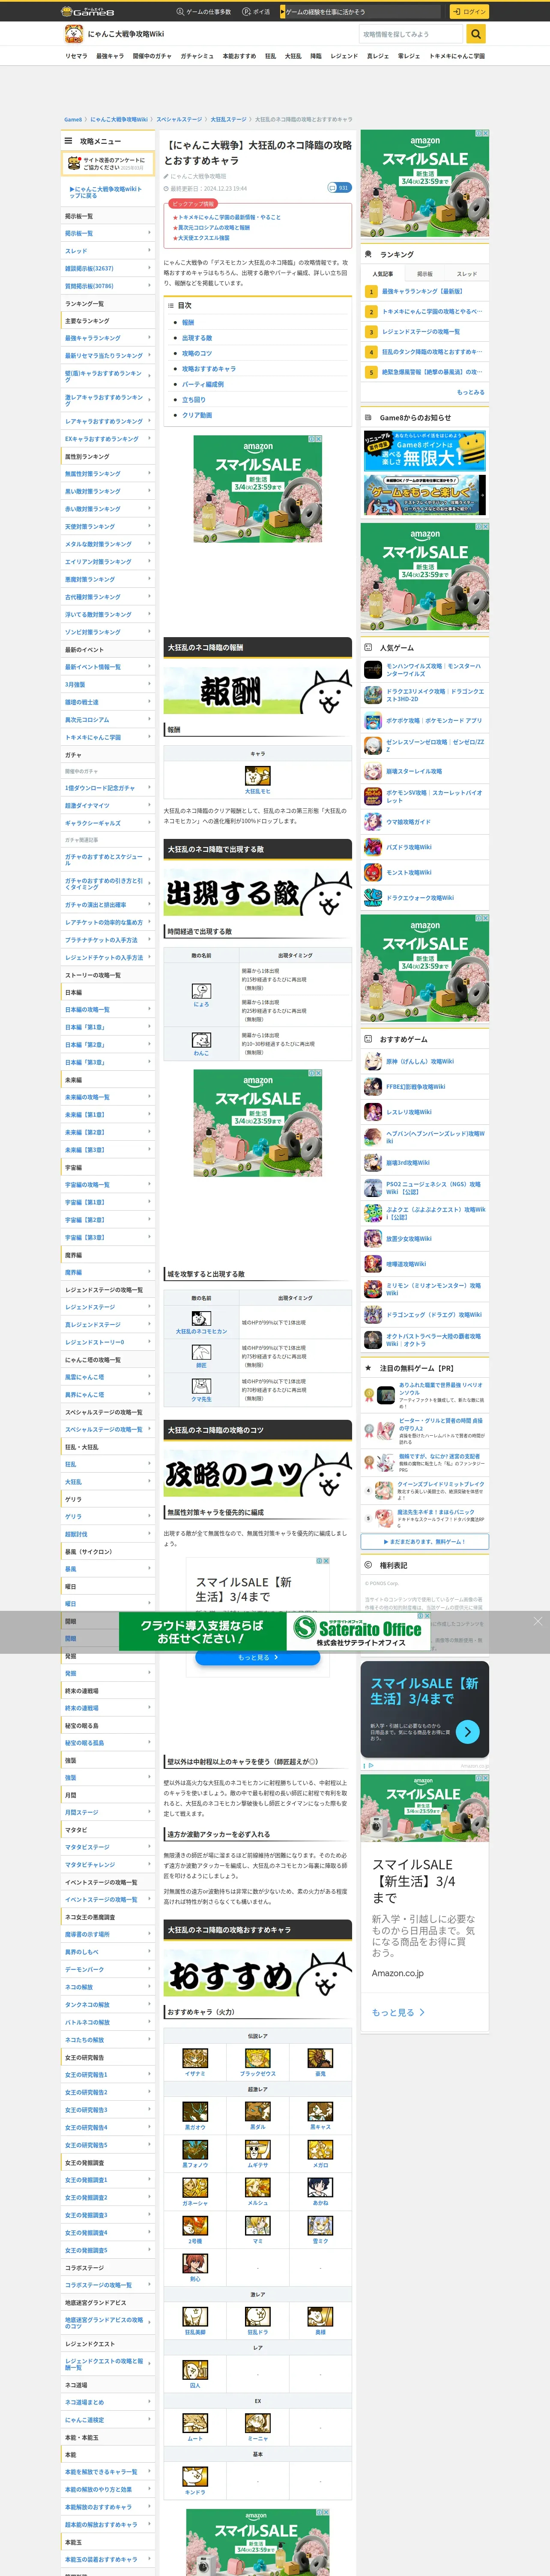Open ranking item 最強キャラランキング【最新版】
Screen dimensions: 550x2576
tap(422, 291)
